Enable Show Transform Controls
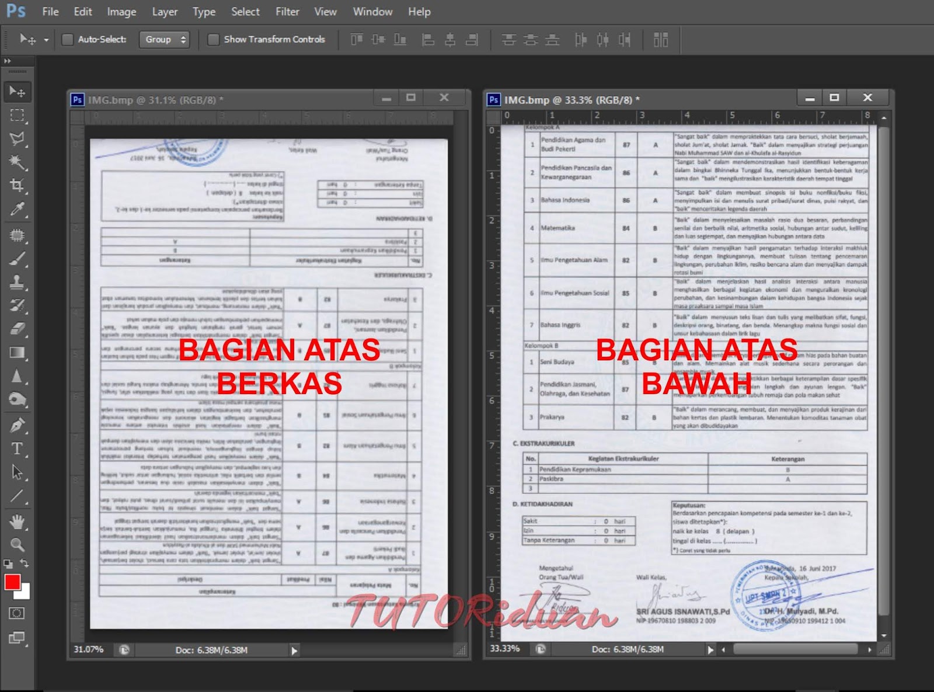This screenshot has width=934, height=692. point(212,40)
